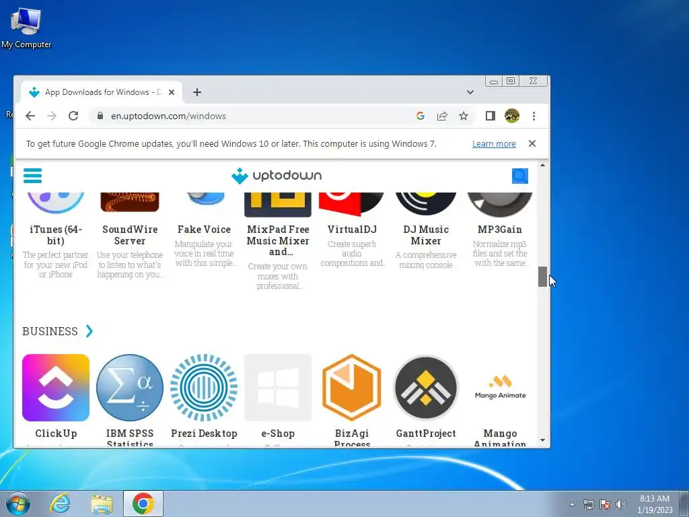This screenshot has width=689, height=517.
Task: Open the Uptodown search button
Action: click(x=520, y=176)
